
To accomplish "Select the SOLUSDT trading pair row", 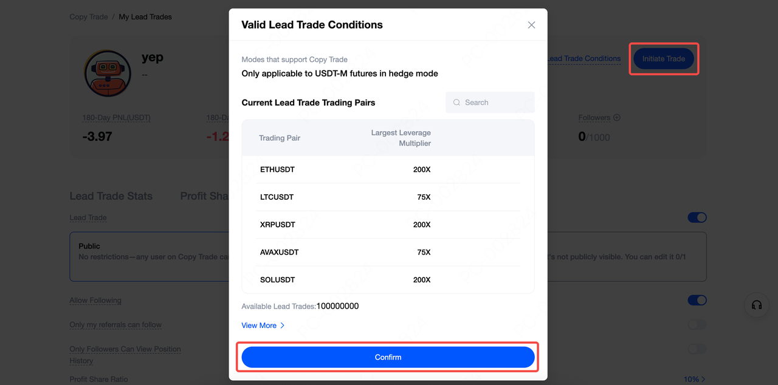I will tap(388, 280).
